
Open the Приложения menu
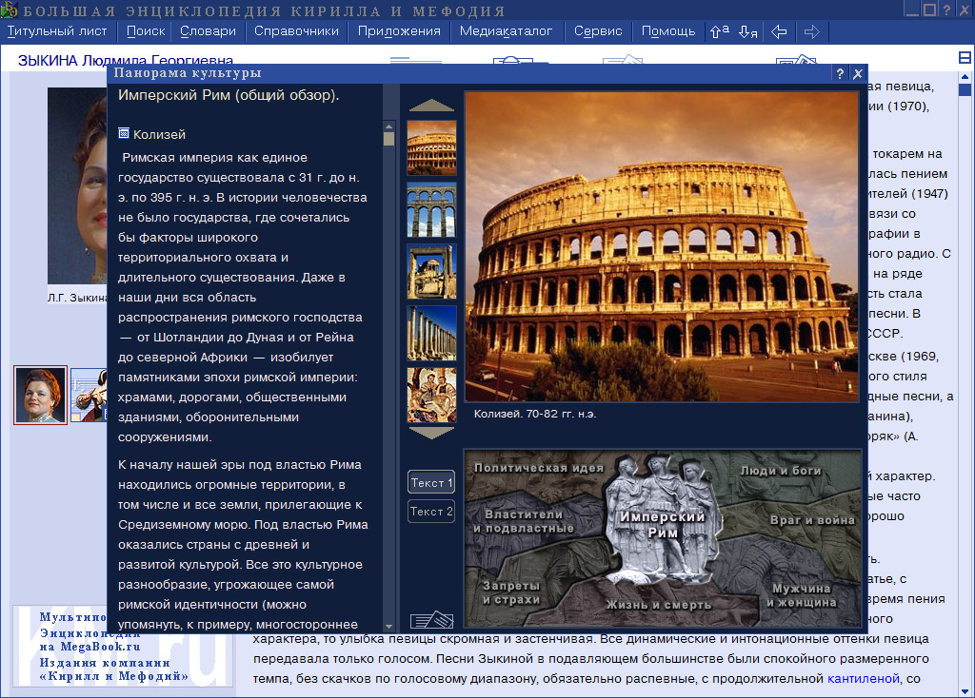point(399,31)
